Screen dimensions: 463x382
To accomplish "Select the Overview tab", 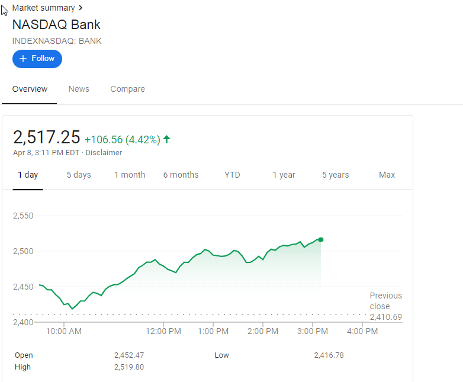I will [x=30, y=89].
